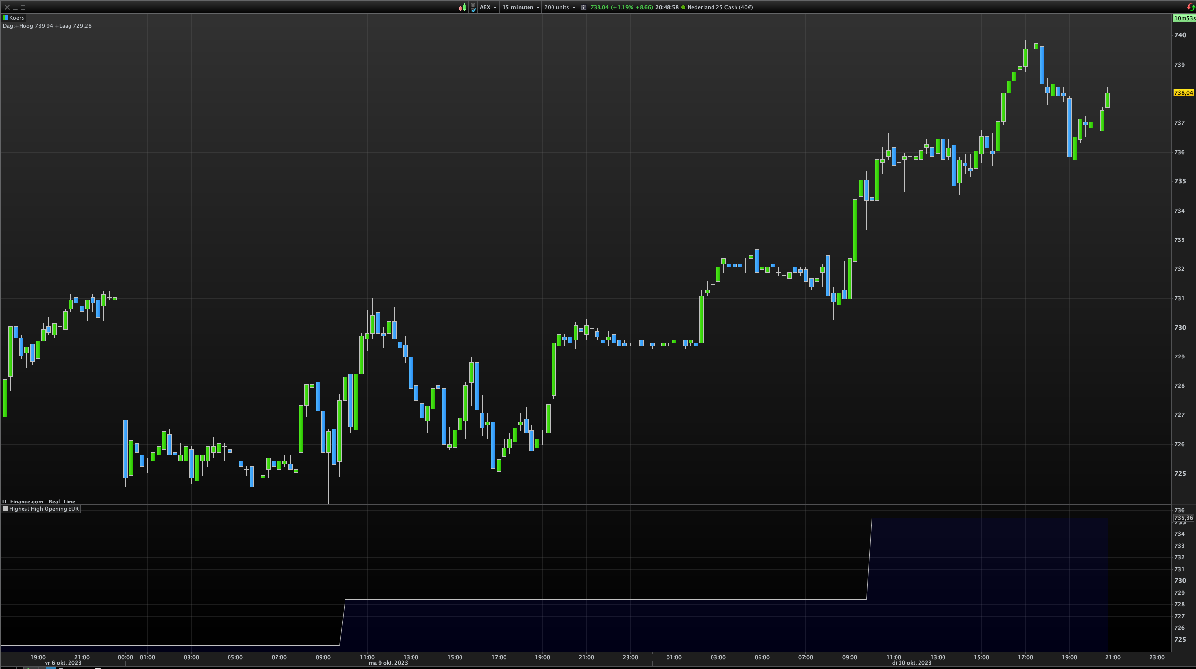Click the minimize window icon

(x=15, y=7)
